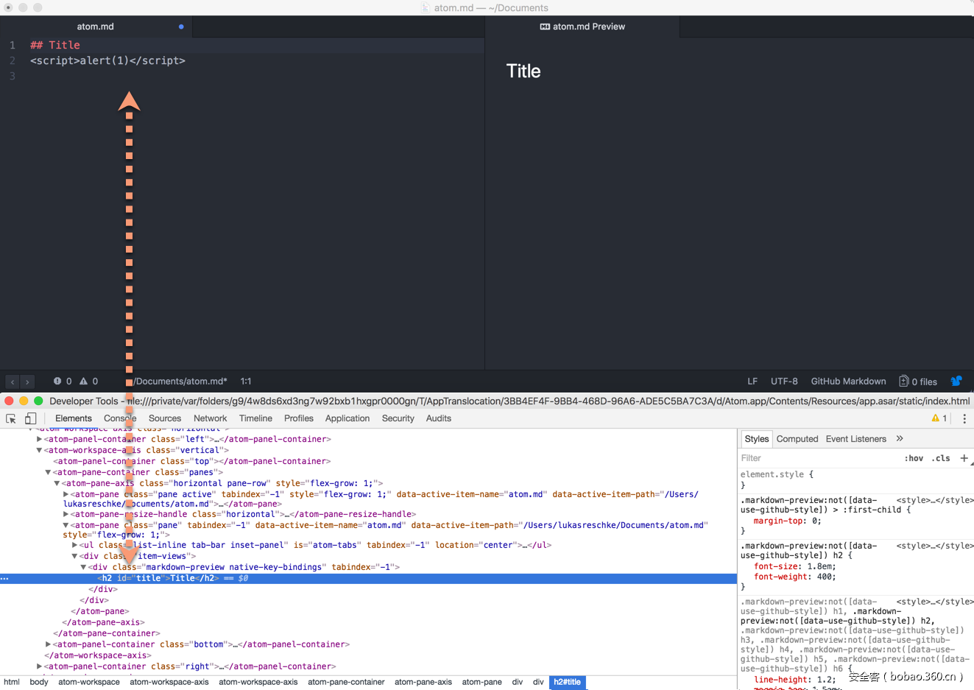Image resolution: width=974 pixels, height=690 pixels.
Task: Click UTF-8 encoding in status bar
Action: [x=784, y=381]
